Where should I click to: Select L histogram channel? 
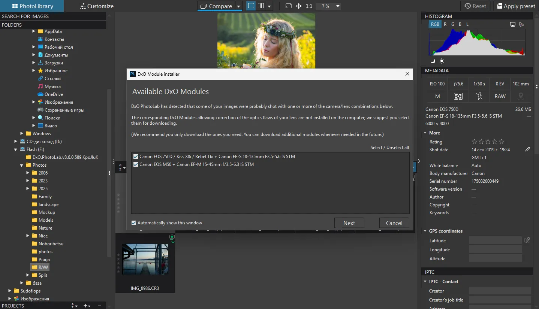point(467,24)
